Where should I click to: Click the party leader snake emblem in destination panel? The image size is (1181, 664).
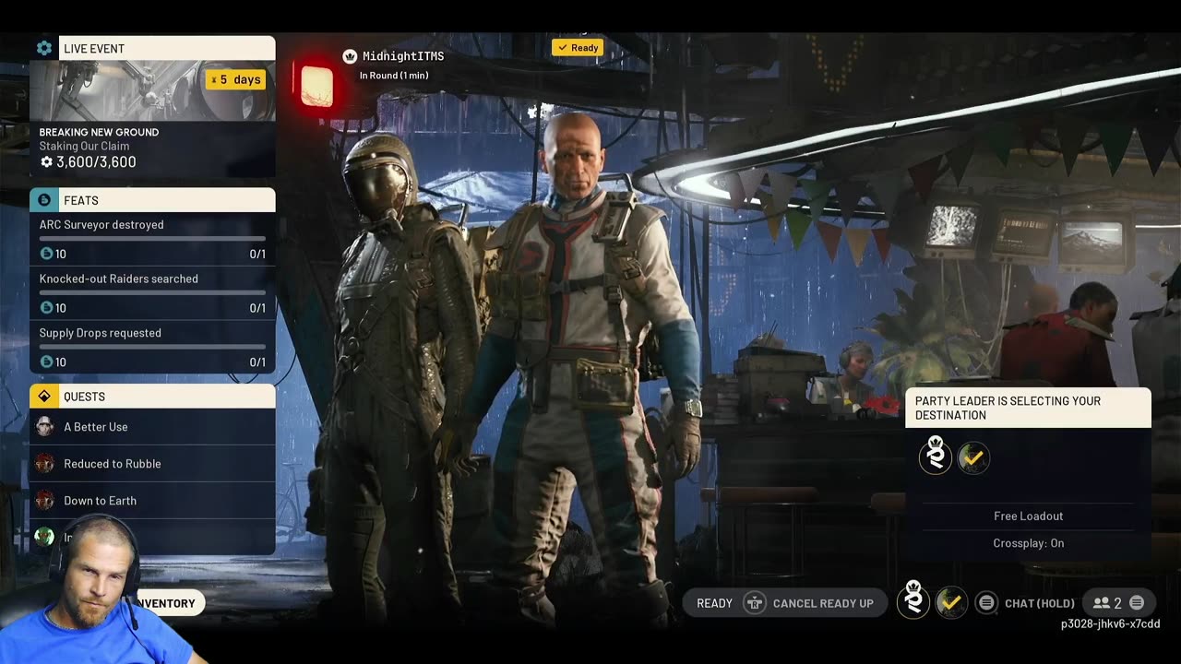[x=936, y=456]
